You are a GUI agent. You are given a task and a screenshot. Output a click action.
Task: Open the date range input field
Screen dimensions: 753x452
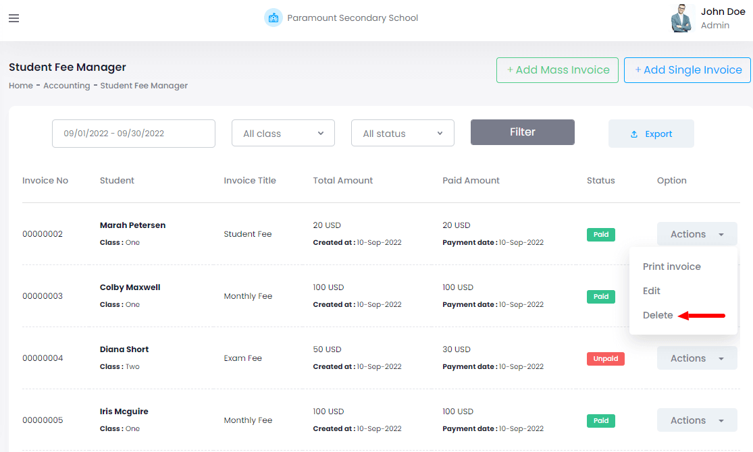tap(134, 134)
